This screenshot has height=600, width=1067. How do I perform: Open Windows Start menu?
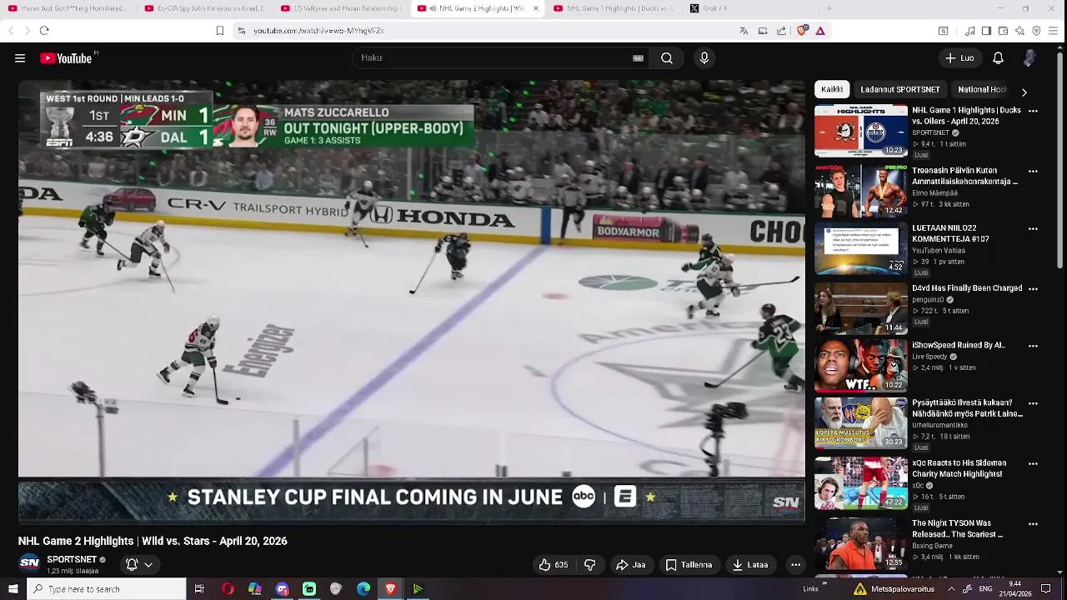click(x=13, y=589)
